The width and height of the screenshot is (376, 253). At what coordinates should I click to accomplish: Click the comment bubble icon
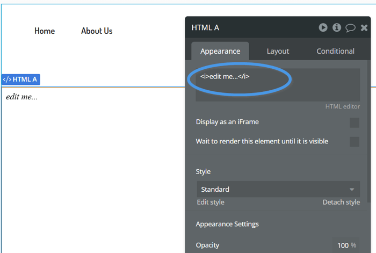point(350,28)
